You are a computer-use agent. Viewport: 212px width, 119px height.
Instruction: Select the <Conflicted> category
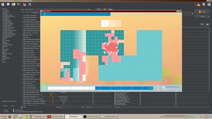(6, 19)
